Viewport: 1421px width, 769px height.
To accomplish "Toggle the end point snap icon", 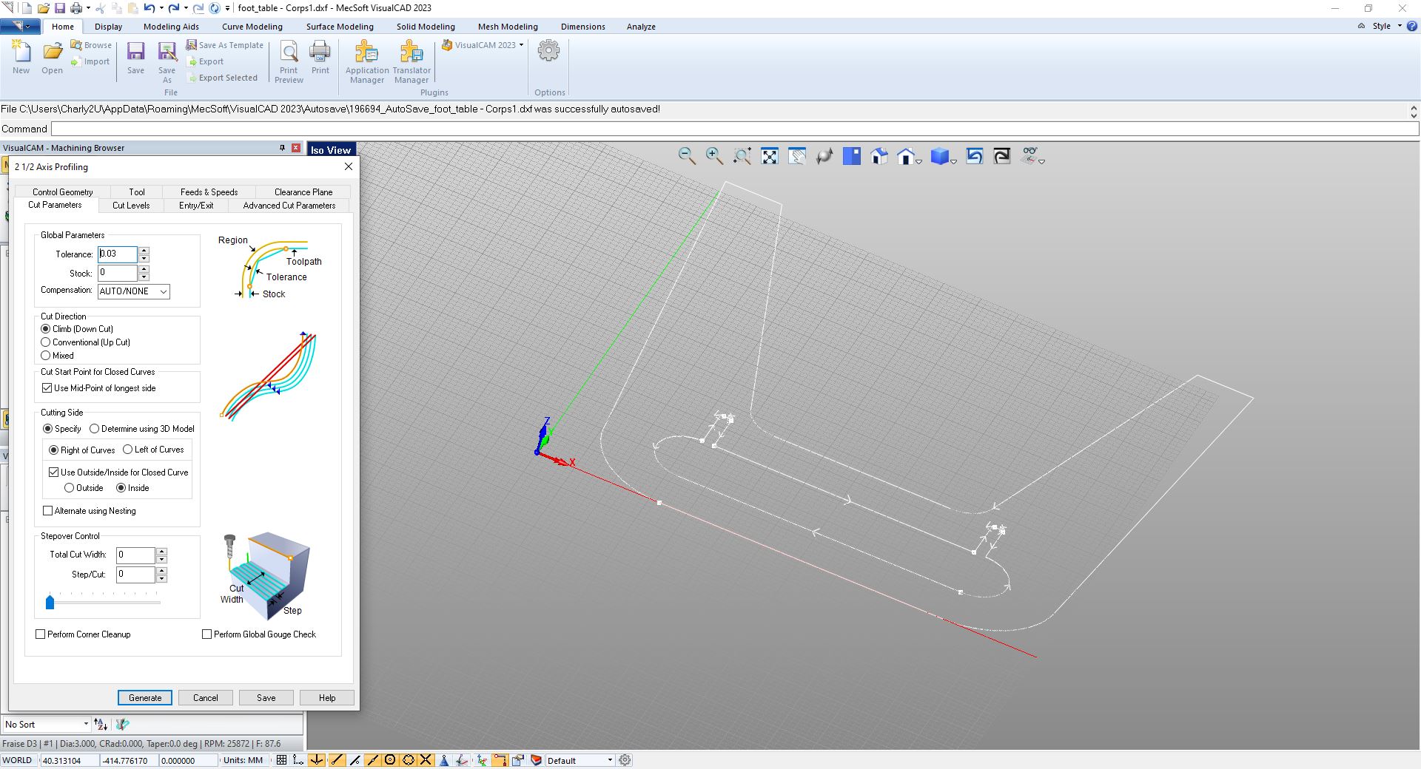I will (337, 760).
